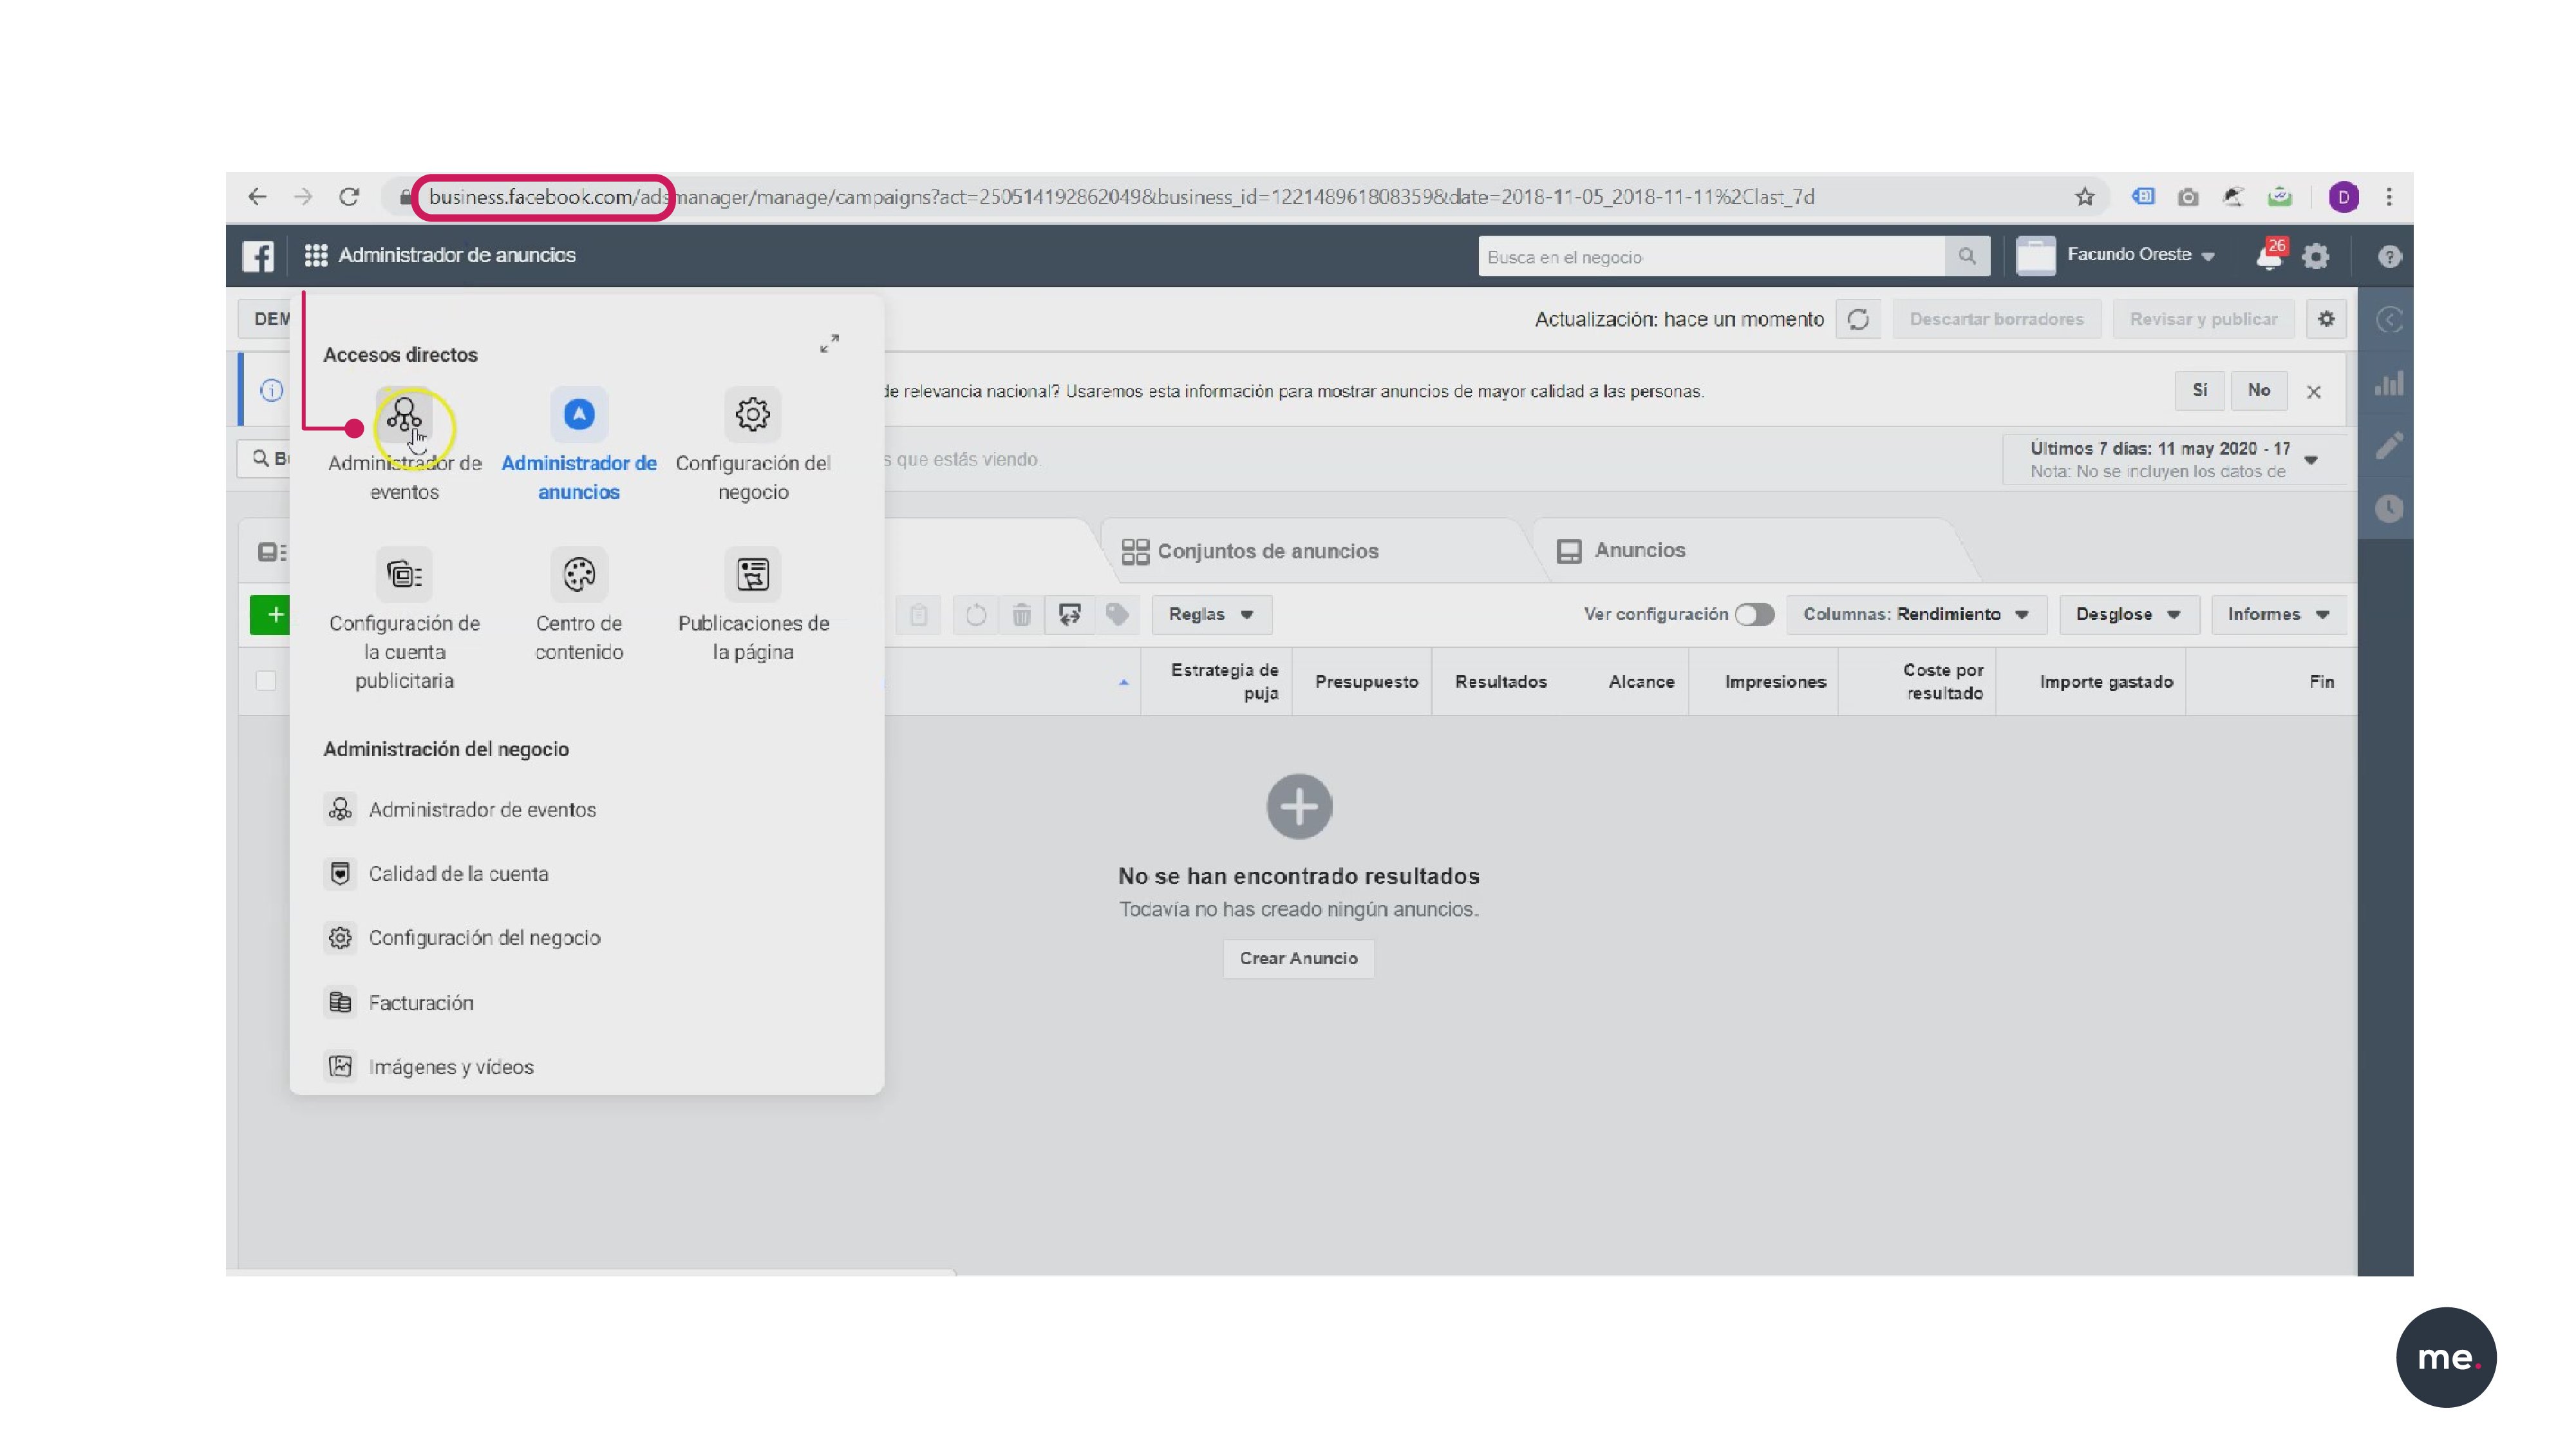Click the large plus circle in empty state
Screen dimensions: 2576x1449
1299,806
